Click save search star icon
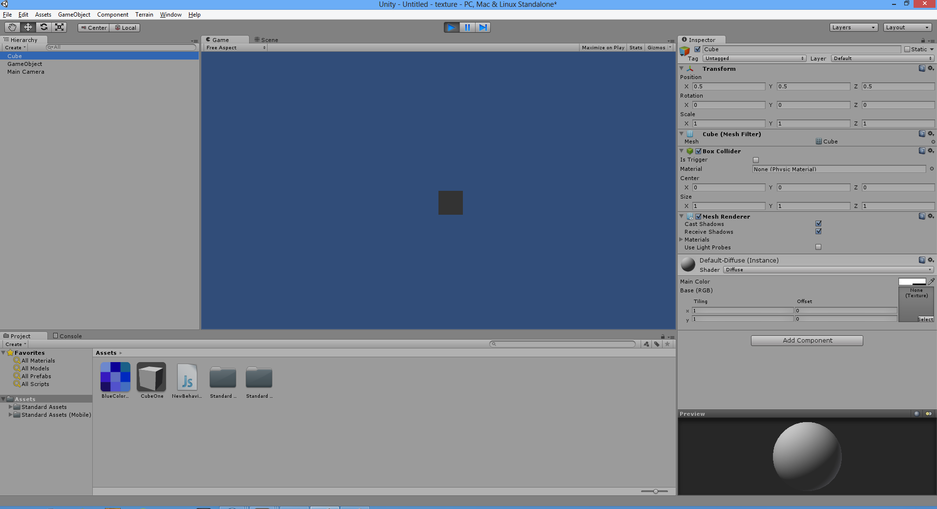 pos(667,344)
